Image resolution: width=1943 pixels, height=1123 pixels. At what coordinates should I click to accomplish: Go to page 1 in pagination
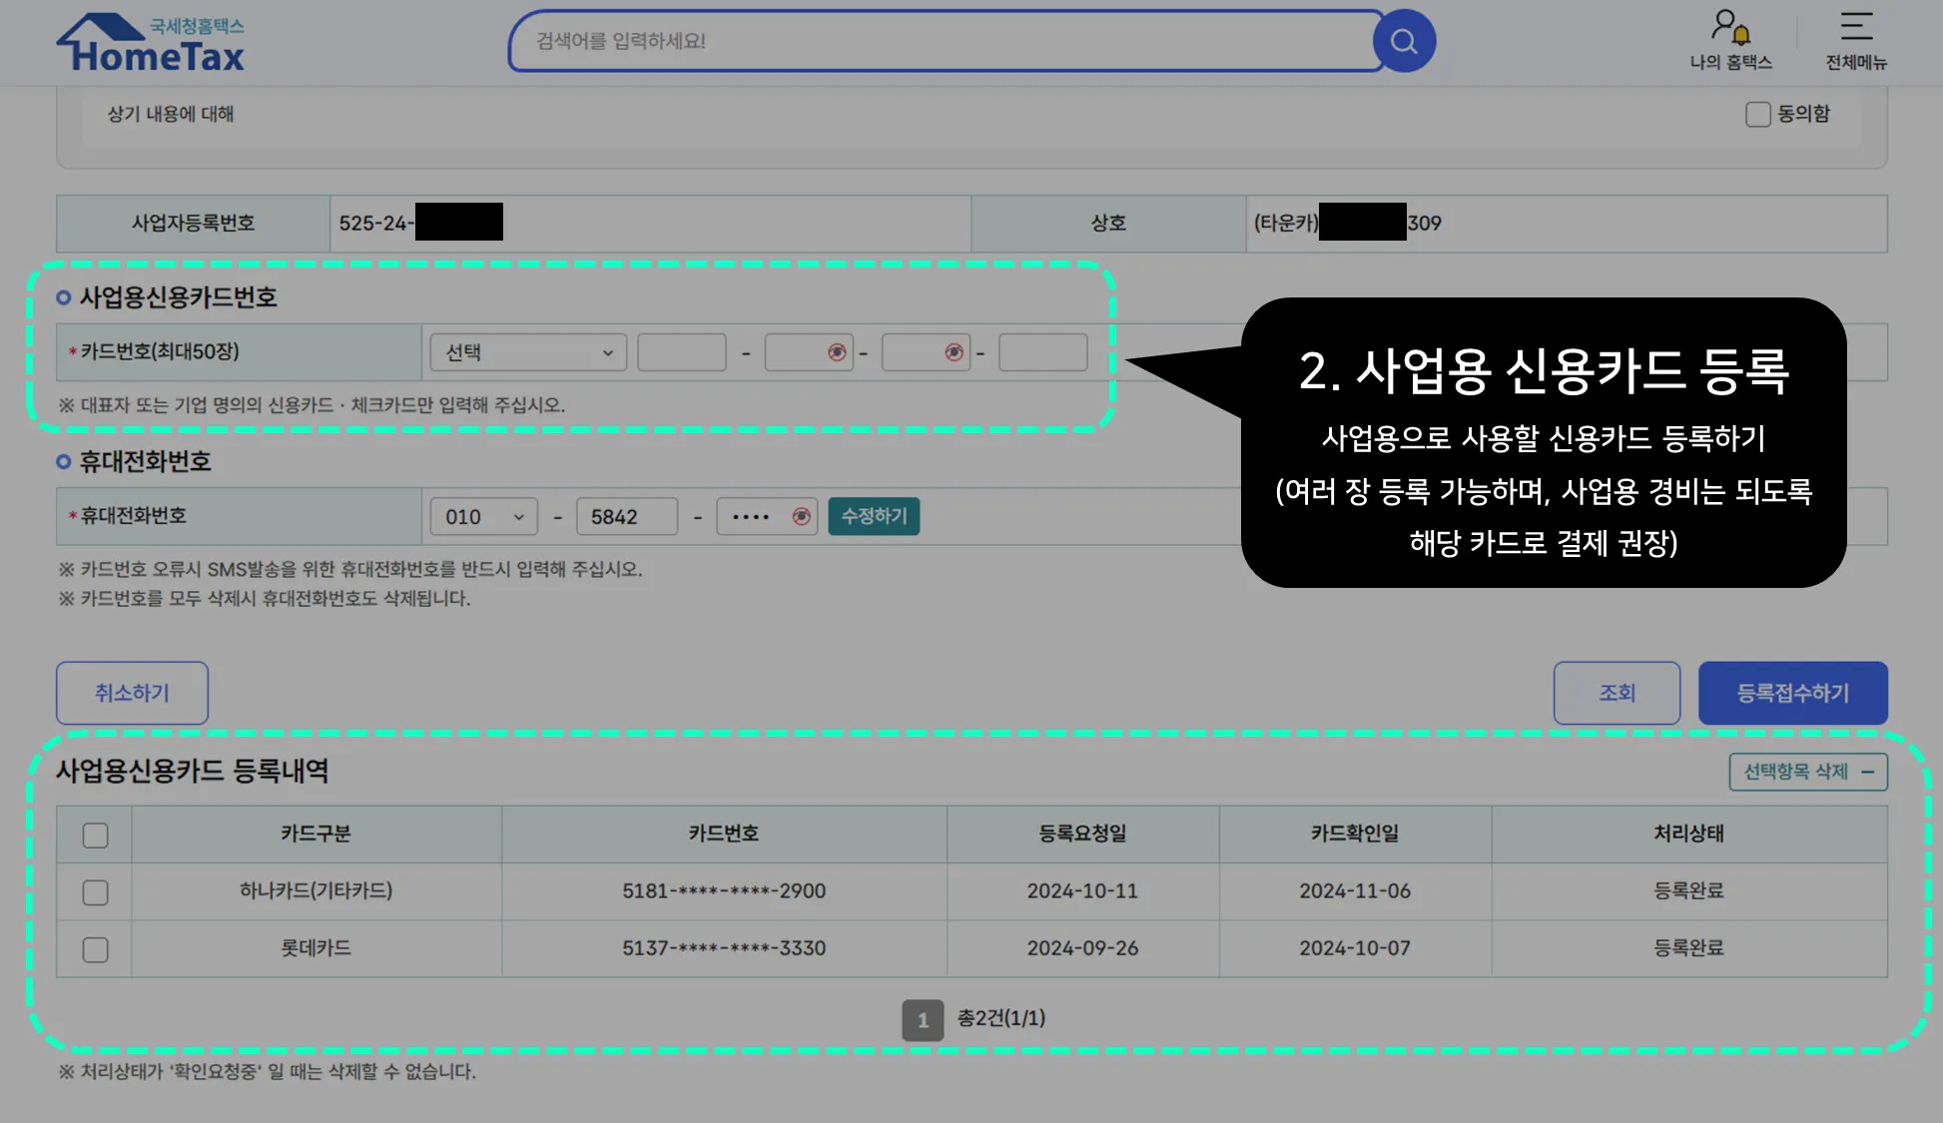[x=923, y=1020]
